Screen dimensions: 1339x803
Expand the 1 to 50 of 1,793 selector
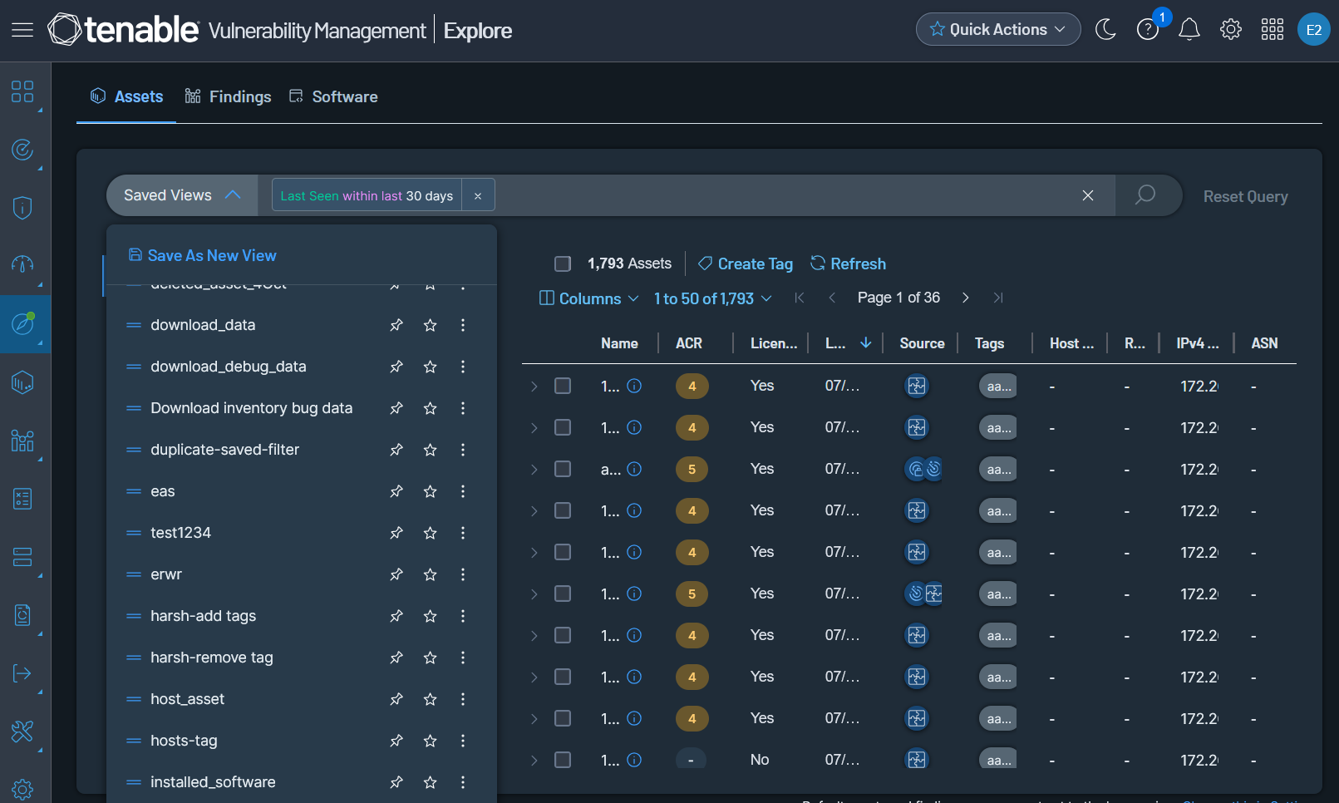(712, 298)
